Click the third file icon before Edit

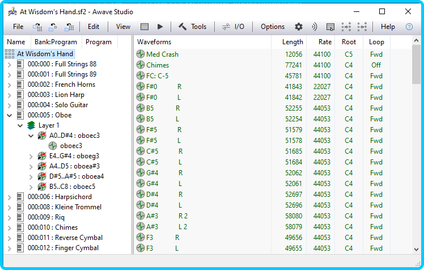69,27
